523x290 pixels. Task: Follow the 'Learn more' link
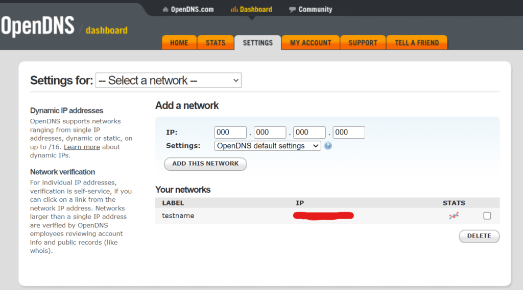point(82,147)
